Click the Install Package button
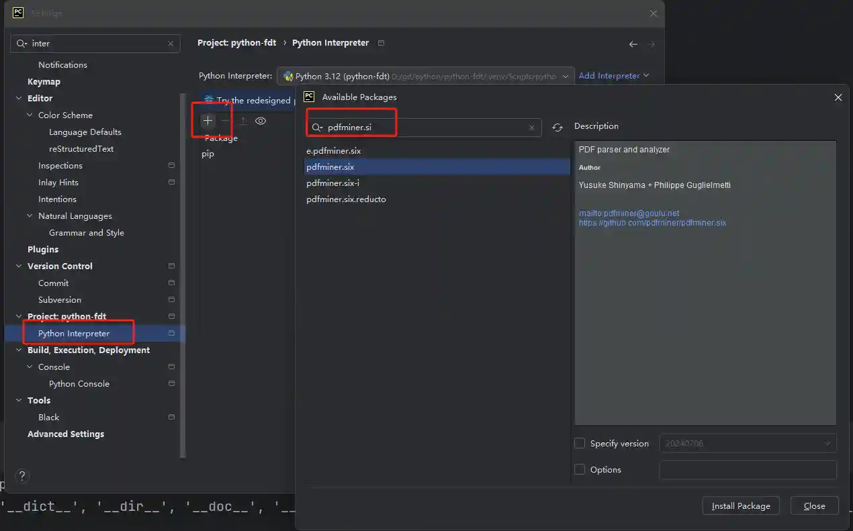This screenshot has height=531, width=853. pos(741,506)
